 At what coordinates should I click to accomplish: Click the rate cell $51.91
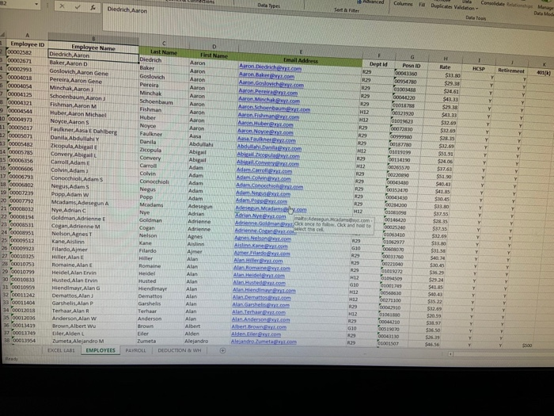(x=438, y=154)
